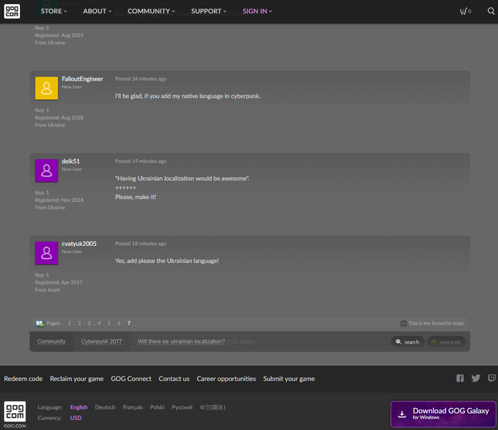Click 'From Israel' text
Viewport: 498px width, 430px height.
pyautogui.click(x=48, y=290)
